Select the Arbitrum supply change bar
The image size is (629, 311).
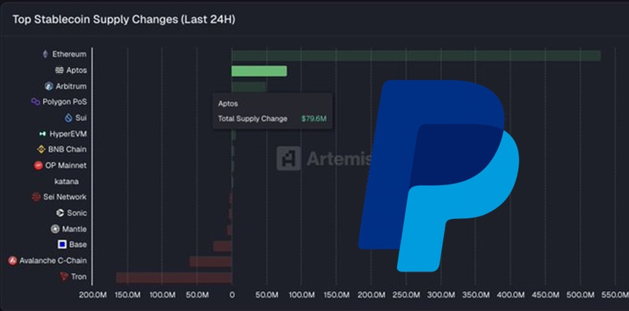[249, 87]
